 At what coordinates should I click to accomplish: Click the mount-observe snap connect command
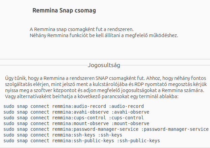pyautogui.click(x=76, y=123)
